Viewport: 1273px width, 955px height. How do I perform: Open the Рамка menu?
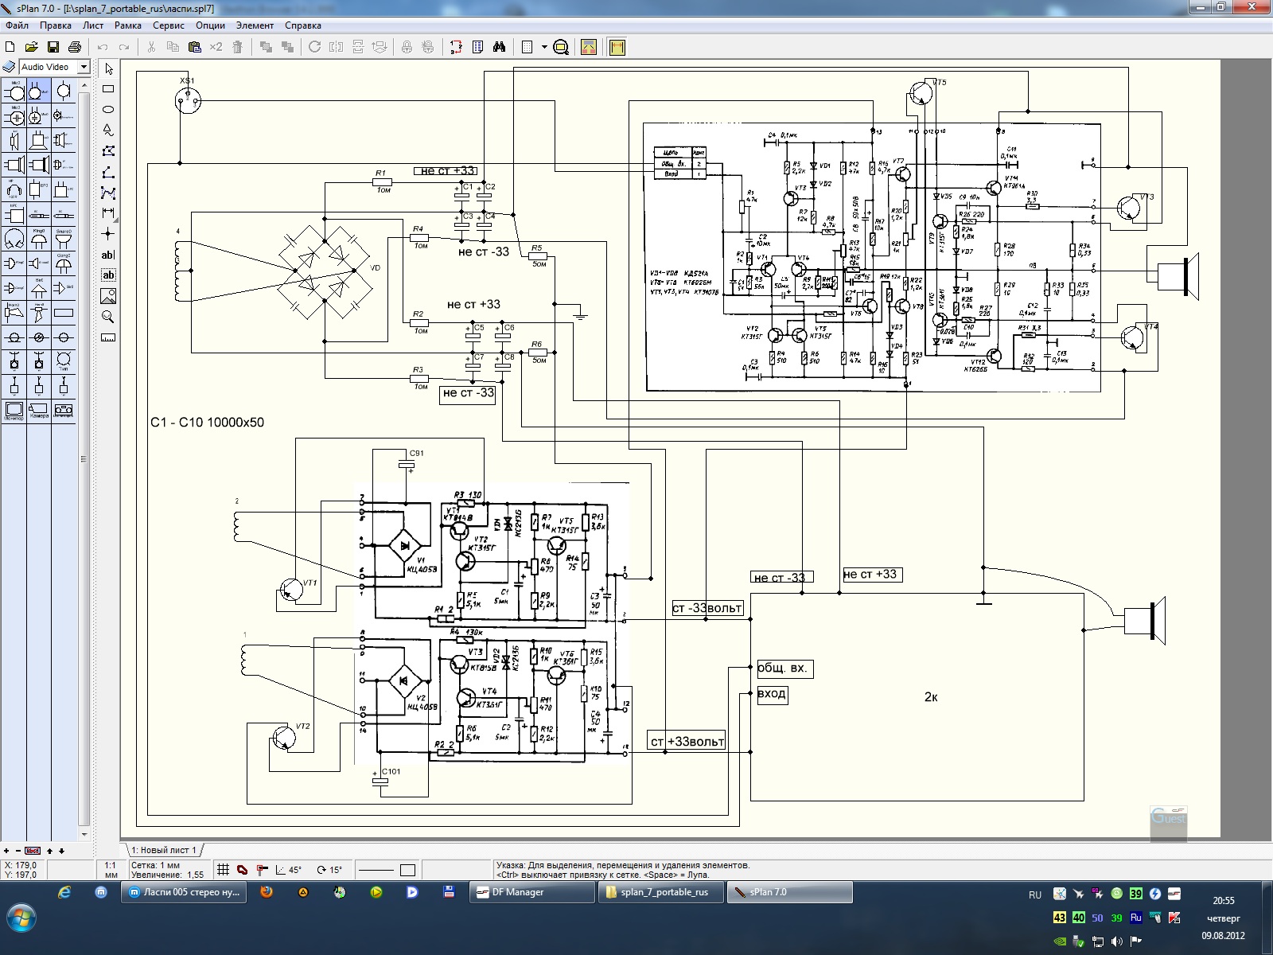point(128,25)
